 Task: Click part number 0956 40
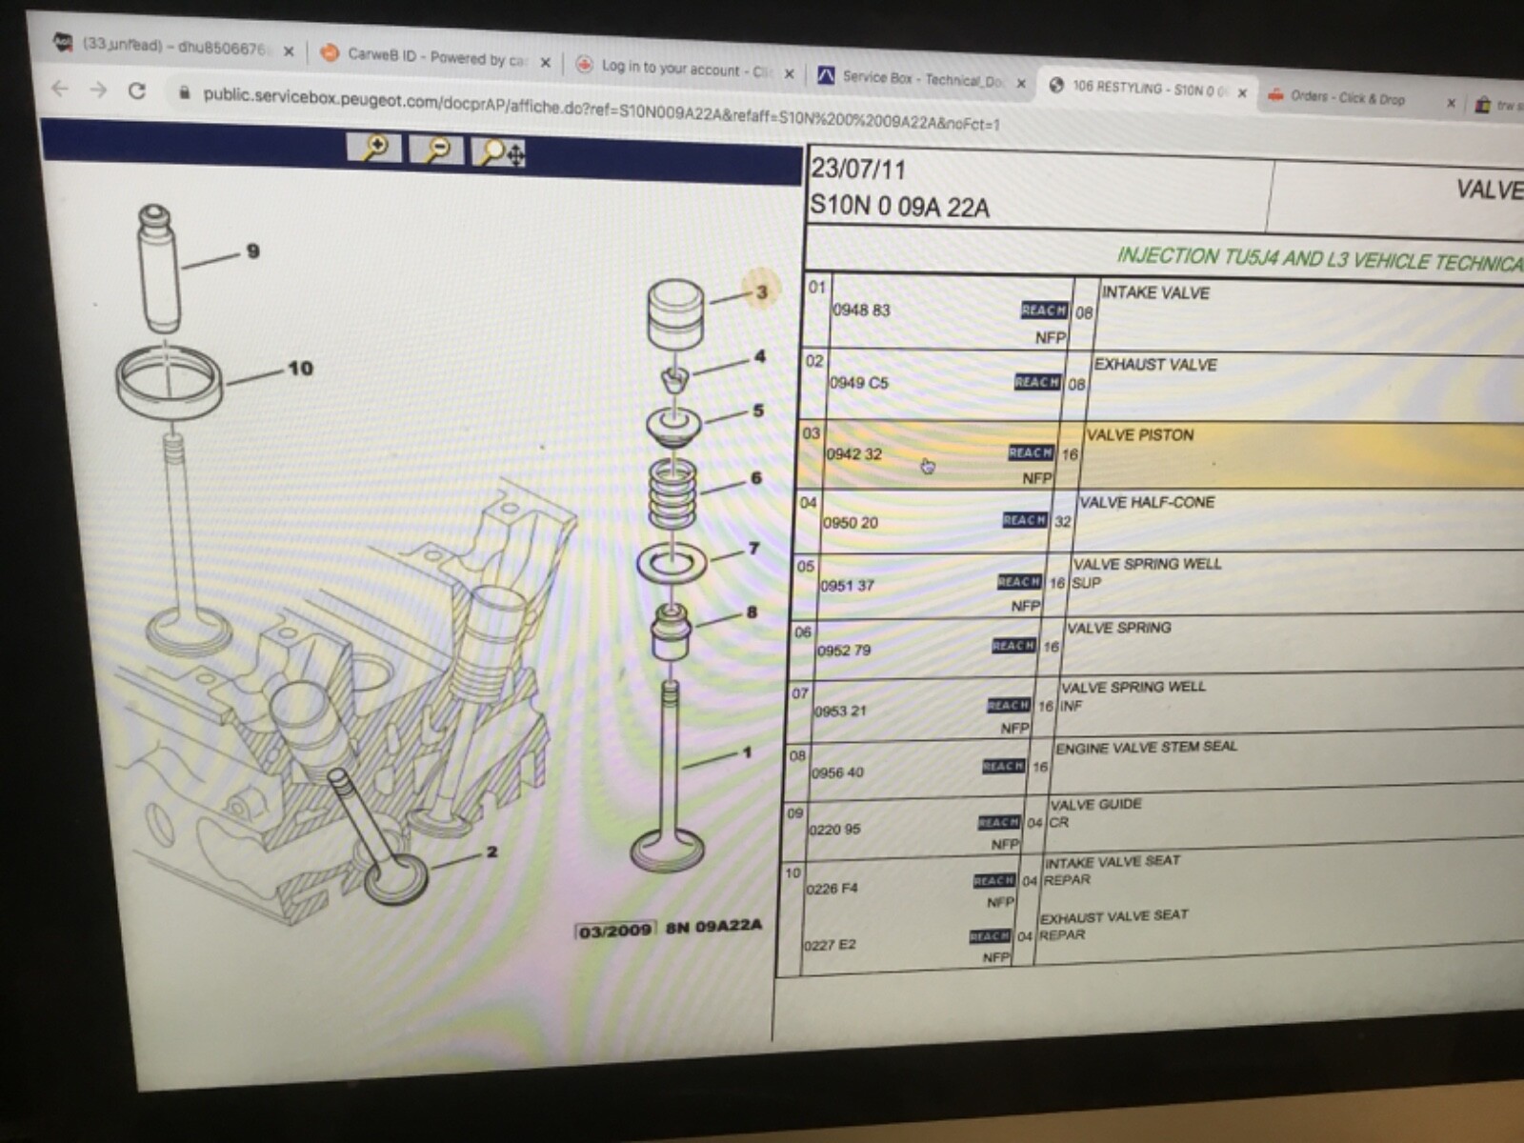[836, 772]
